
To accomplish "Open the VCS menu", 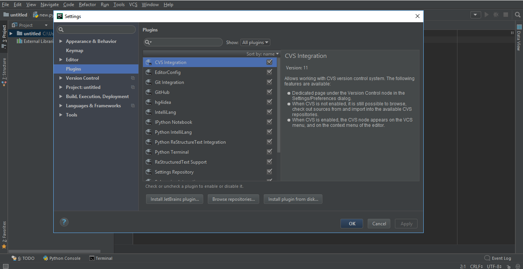I will (133, 4).
